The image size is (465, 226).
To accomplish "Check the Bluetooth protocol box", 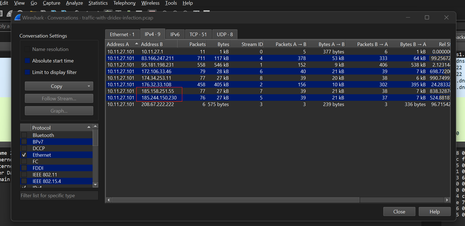I will (x=24, y=135).
